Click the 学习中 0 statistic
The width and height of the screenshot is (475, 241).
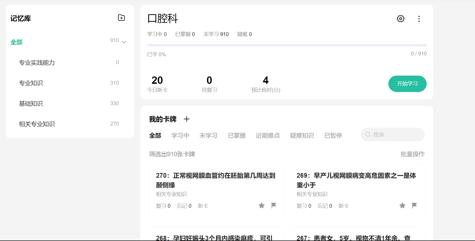pyautogui.click(x=157, y=34)
